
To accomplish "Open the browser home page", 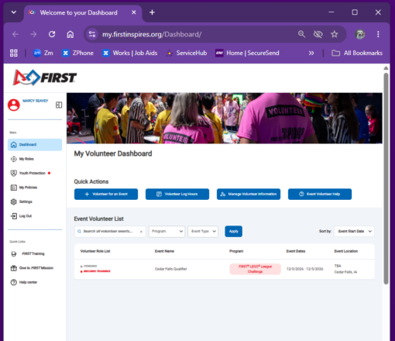I will [x=70, y=34].
